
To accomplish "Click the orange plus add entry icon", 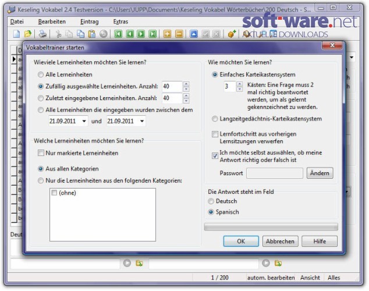I will [x=167, y=34].
